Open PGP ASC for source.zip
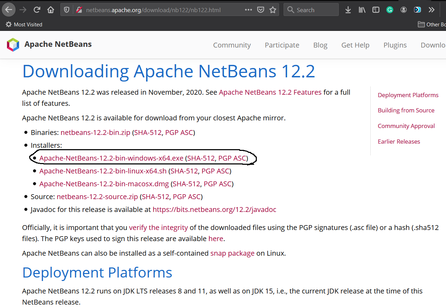The height and width of the screenshot is (307, 446). click(187, 197)
